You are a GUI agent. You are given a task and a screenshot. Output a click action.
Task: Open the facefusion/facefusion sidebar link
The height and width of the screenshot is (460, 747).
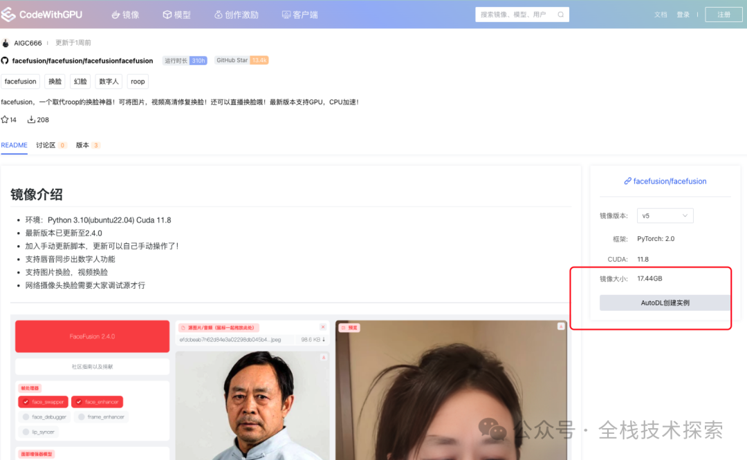(670, 181)
